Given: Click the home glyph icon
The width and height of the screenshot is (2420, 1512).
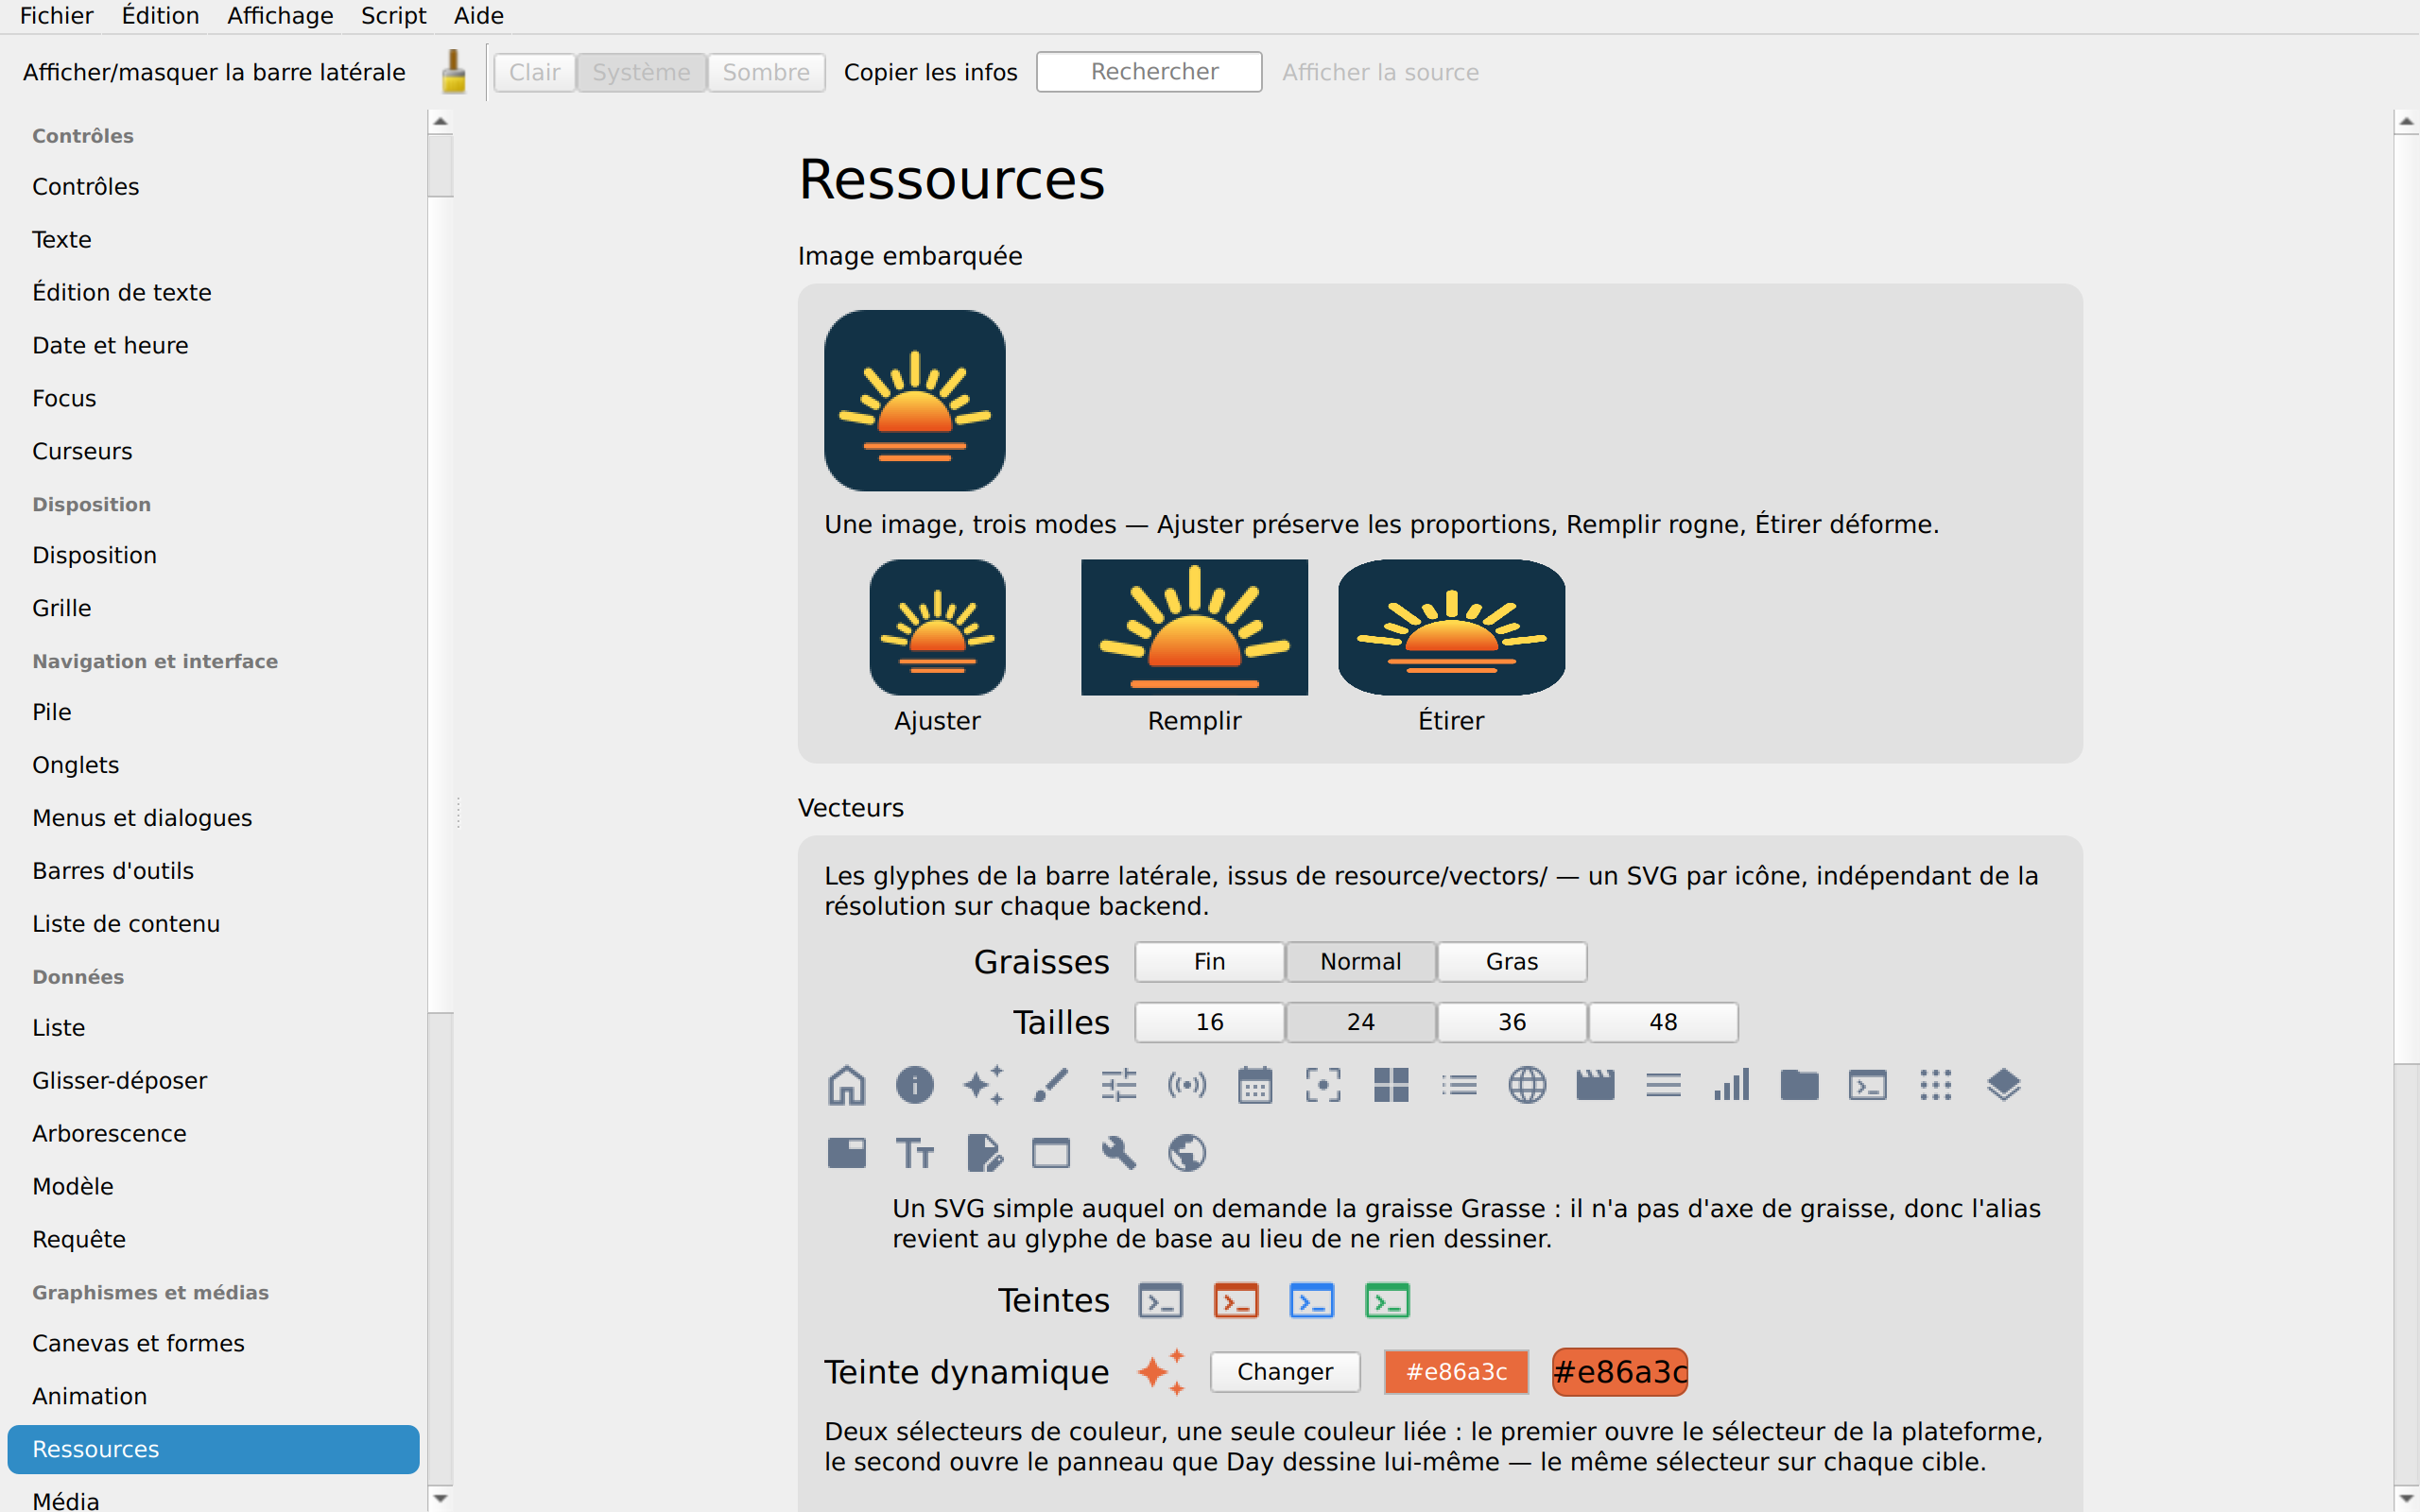Looking at the screenshot, I should click(846, 1085).
